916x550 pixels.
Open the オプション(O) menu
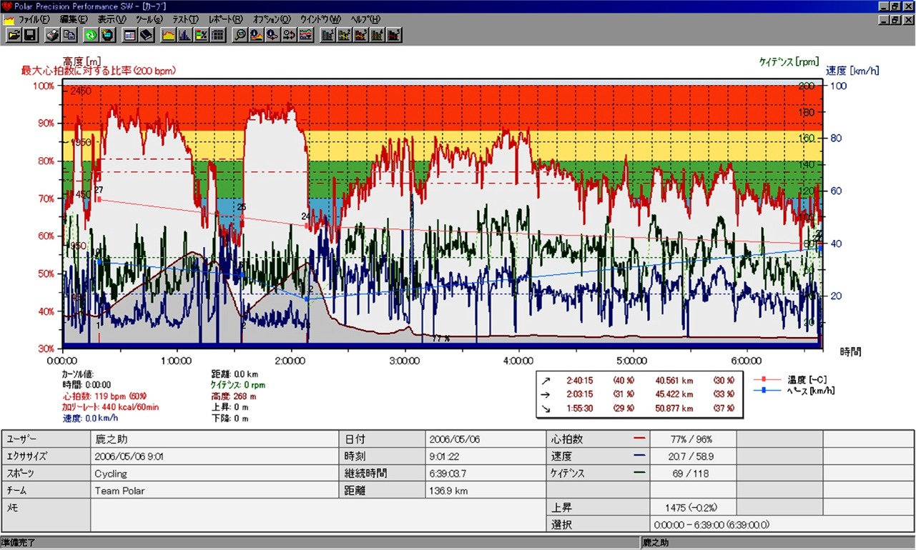(x=272, y=19)
